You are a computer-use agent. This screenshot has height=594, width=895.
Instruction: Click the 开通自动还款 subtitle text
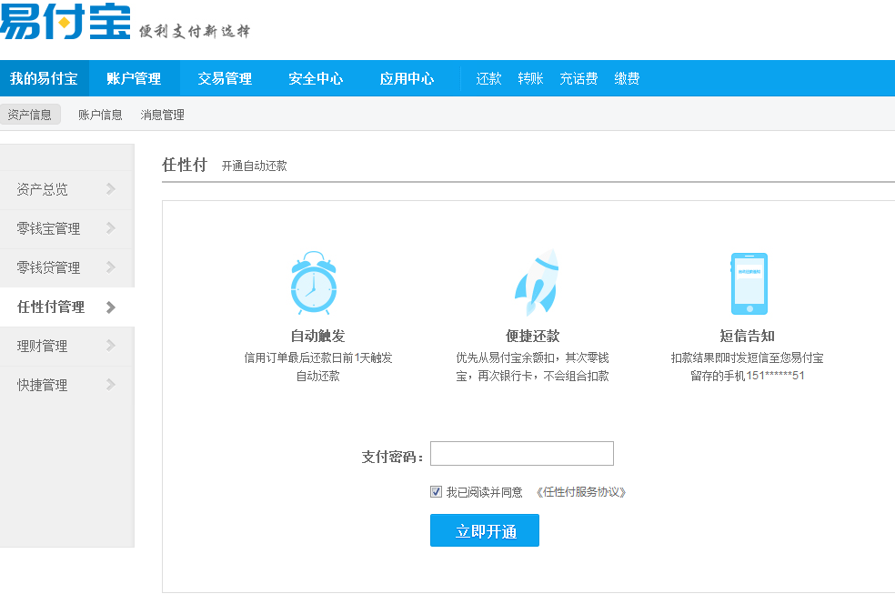pyautogui.click(x=254, y=166)
